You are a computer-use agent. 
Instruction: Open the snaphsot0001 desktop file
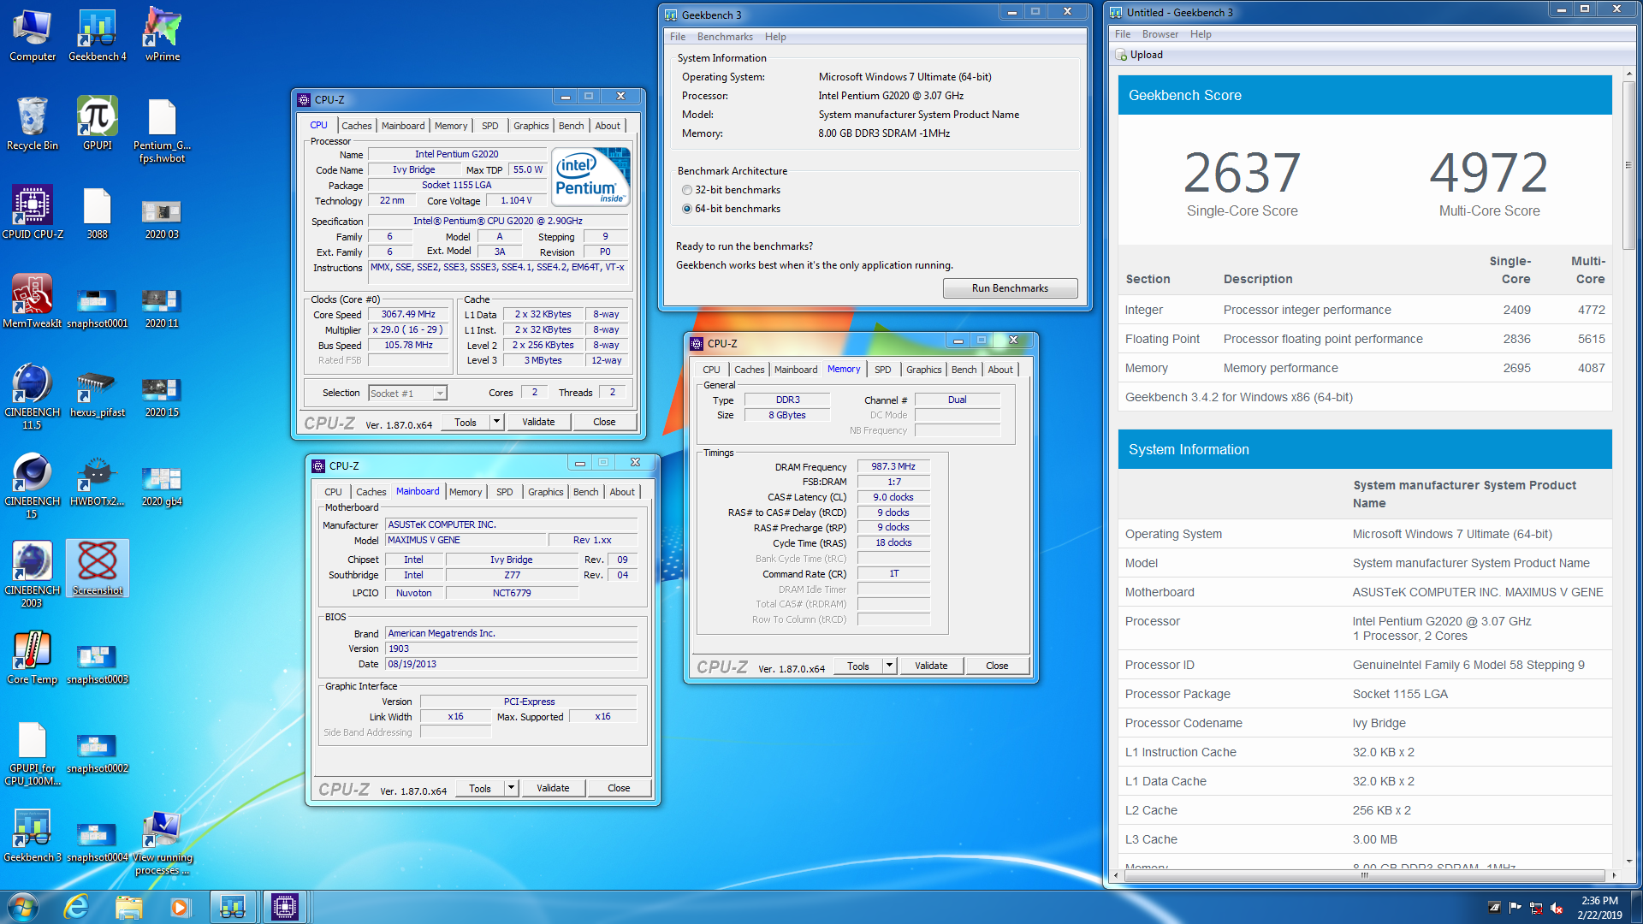98,308
